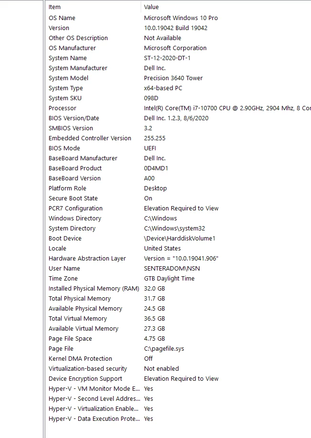
Task: Select Device Encryption Support row
Action: [85, 379]
